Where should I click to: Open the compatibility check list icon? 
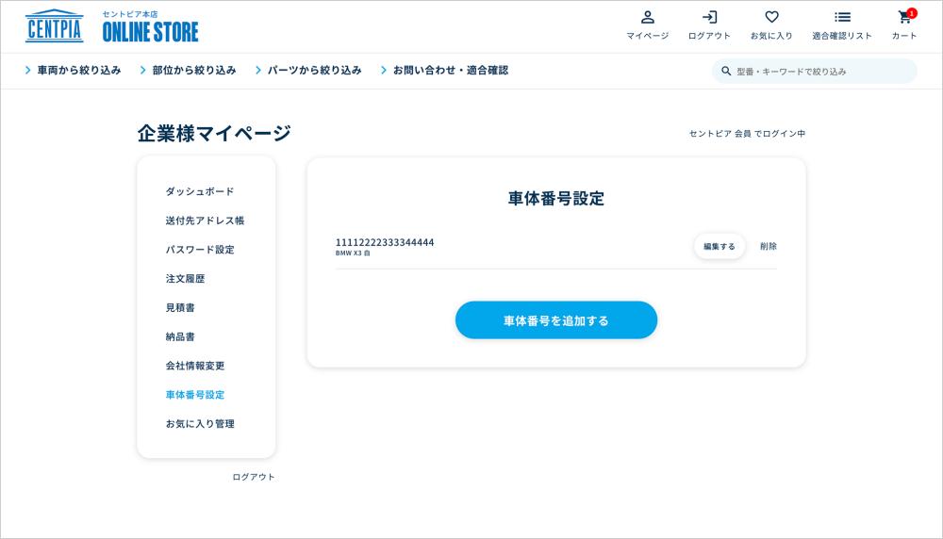tap(842, 18)
